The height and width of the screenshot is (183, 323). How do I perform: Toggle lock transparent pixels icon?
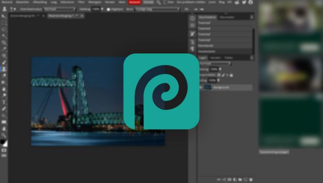click(x=219, y=75)
